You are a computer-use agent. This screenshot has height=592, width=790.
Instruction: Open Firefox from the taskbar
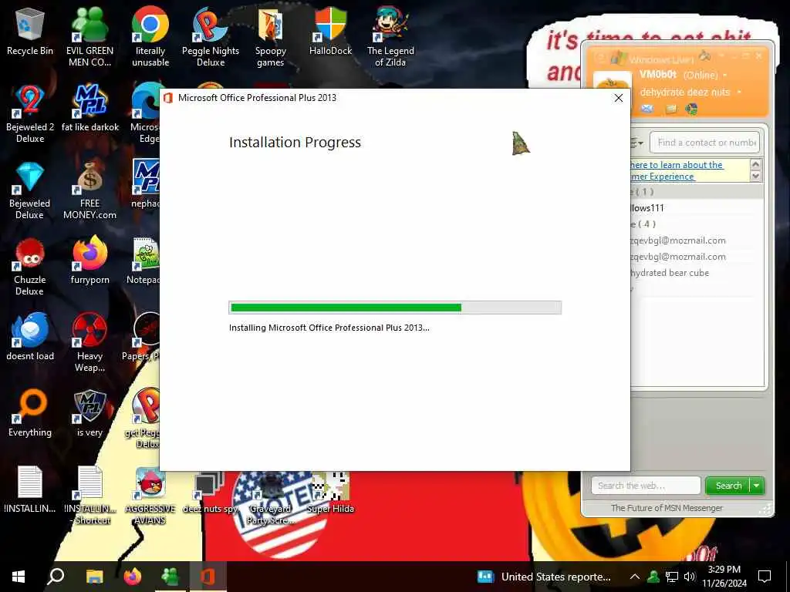pyautogui.click(x=133, y=577)
